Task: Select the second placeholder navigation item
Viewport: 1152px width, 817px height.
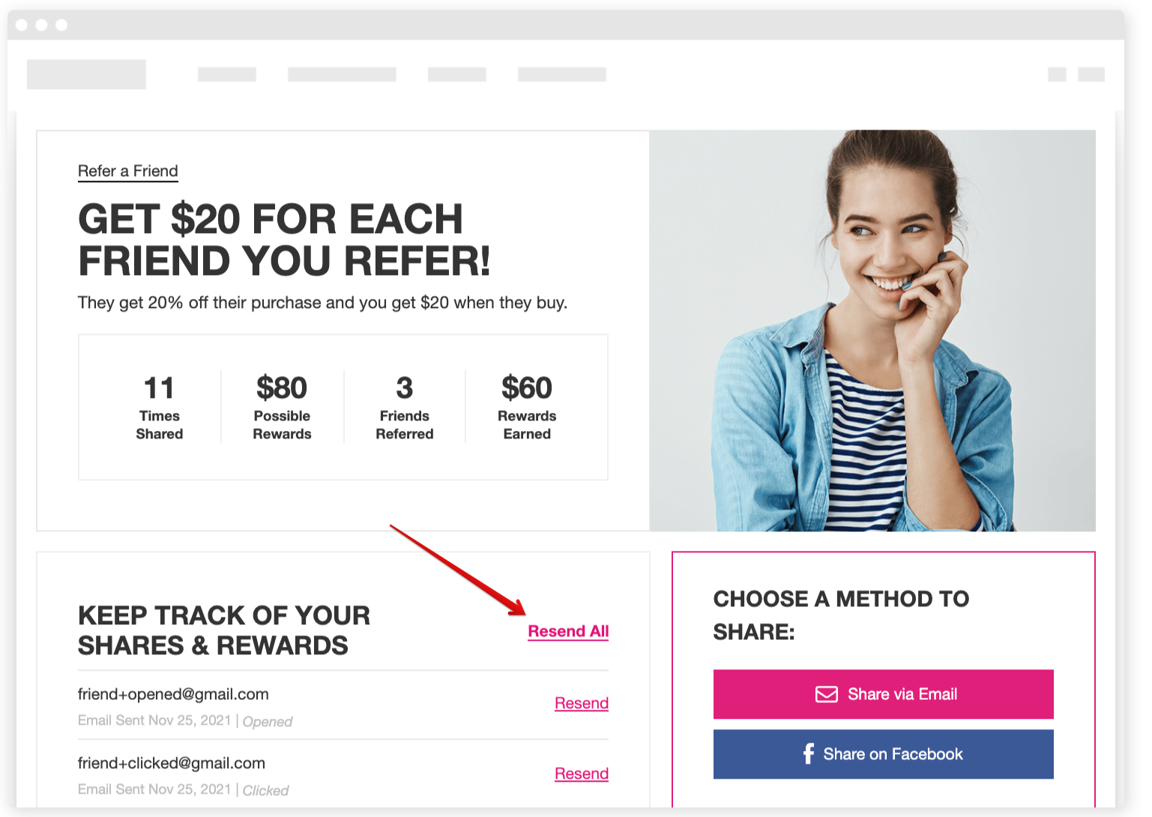Action: tap(342, 74)
